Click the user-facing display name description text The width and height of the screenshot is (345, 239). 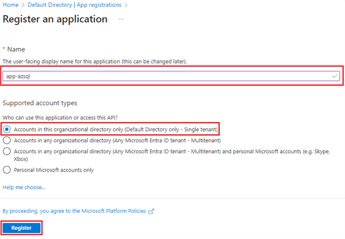click(x=94, y=62)
